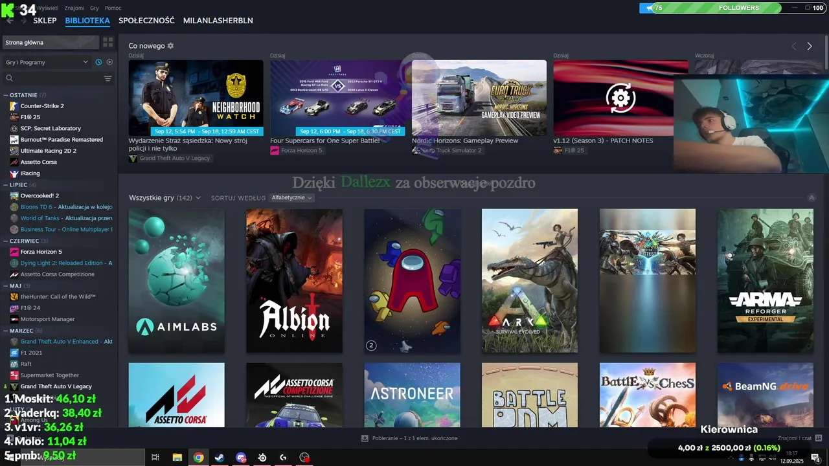Open Discord from the taskbar
Viewport: 829px width, 466px height.
(241, 458)
